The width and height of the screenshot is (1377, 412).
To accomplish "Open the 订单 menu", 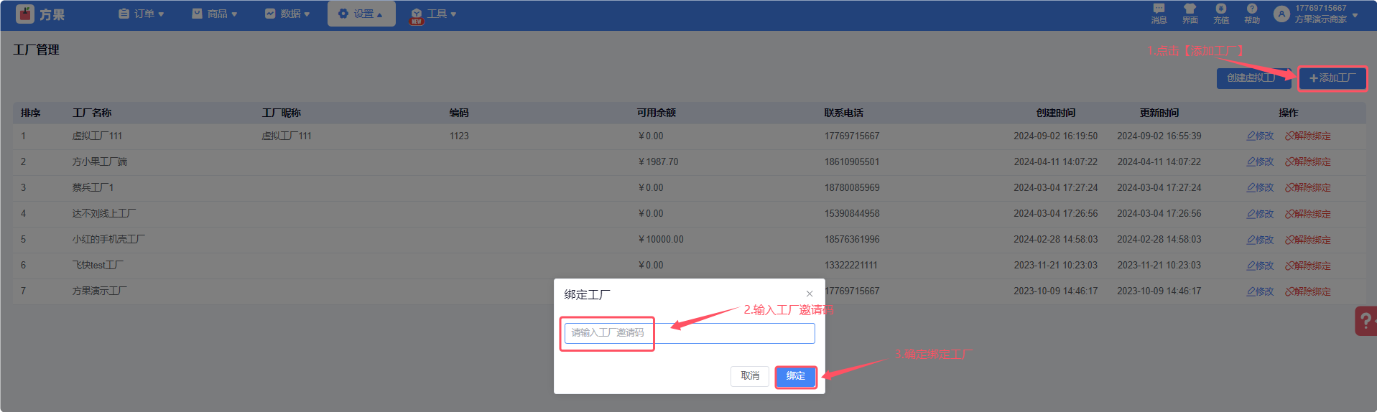I will click(x=142, y=14).
